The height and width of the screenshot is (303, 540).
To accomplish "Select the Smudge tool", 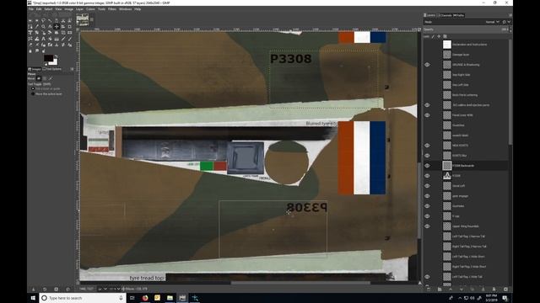I will point(37,51).
